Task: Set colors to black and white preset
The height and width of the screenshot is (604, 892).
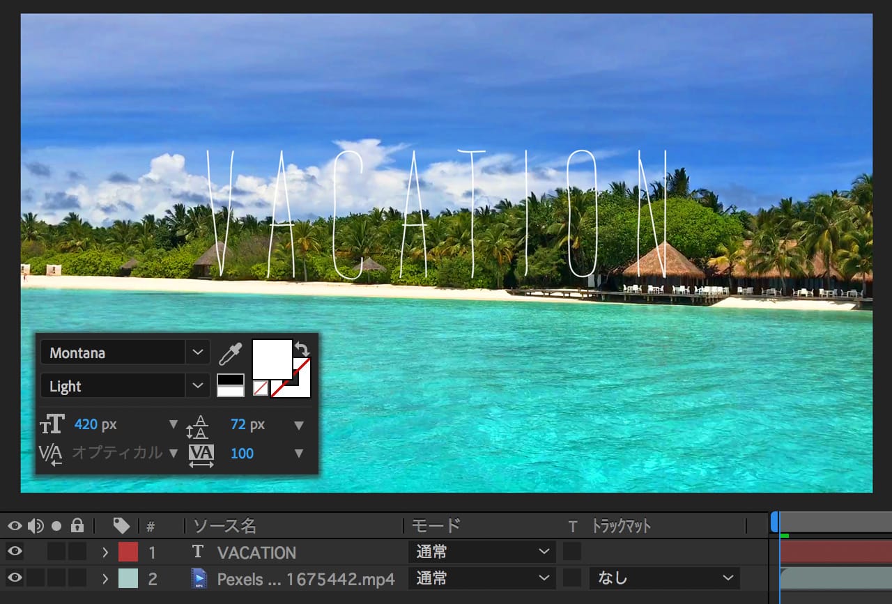Action: pos(230,385)
